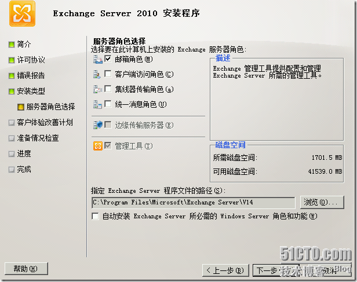Click the yellow step marker beside 服务器角色选择
This screenshot has width=357, height=282.
pyautogui.click(x=21, y=107)
